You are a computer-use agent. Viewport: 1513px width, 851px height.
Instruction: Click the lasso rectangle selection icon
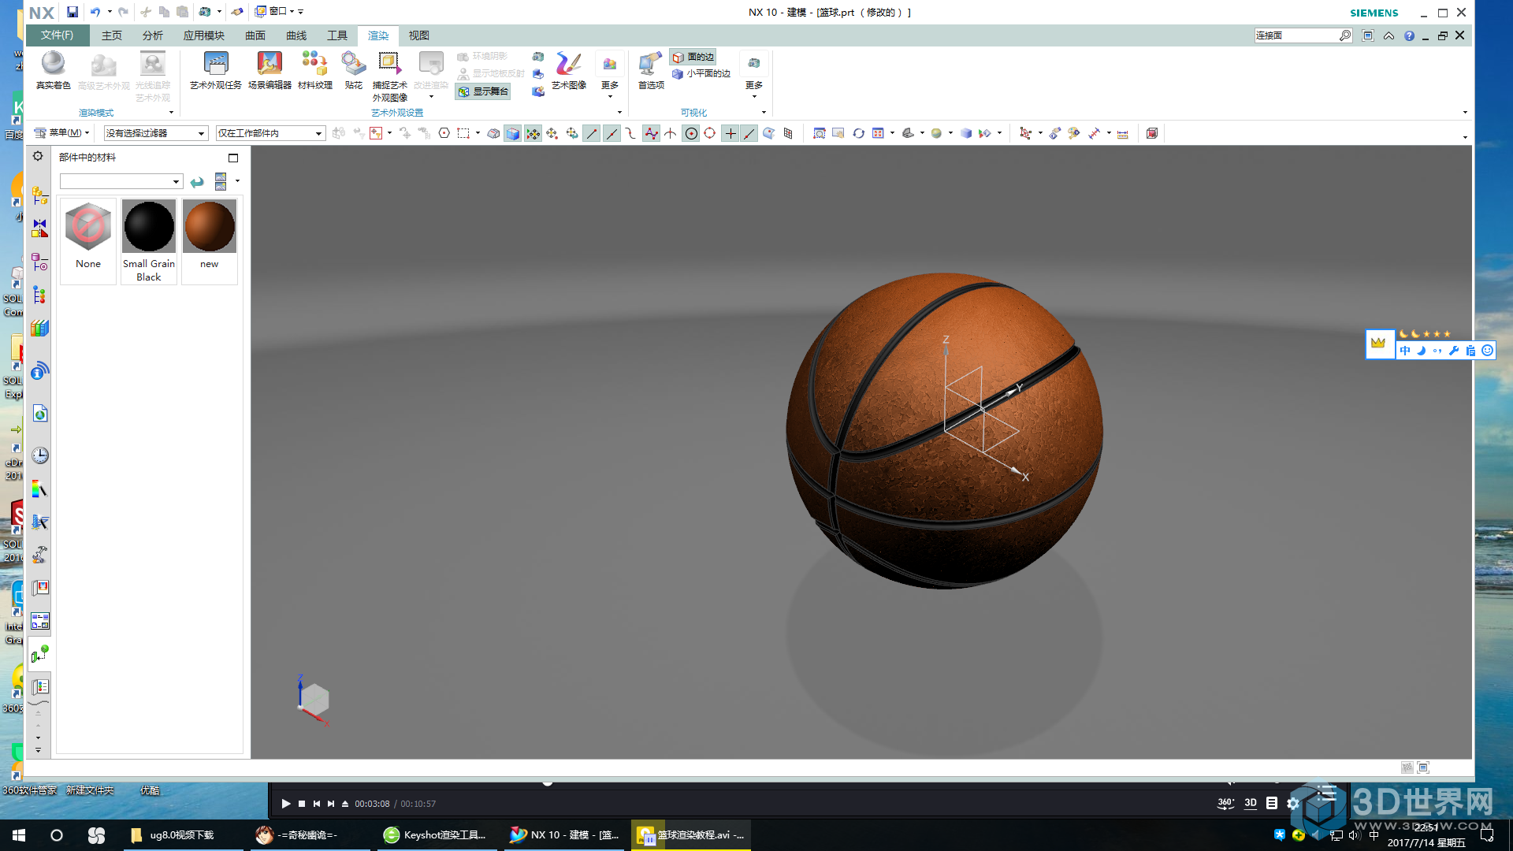pos(463,133)
